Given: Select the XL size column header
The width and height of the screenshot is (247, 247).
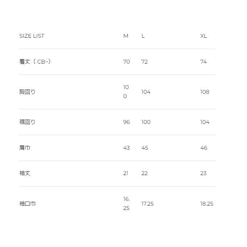Looking at the screenshot, I should [203, 36].
